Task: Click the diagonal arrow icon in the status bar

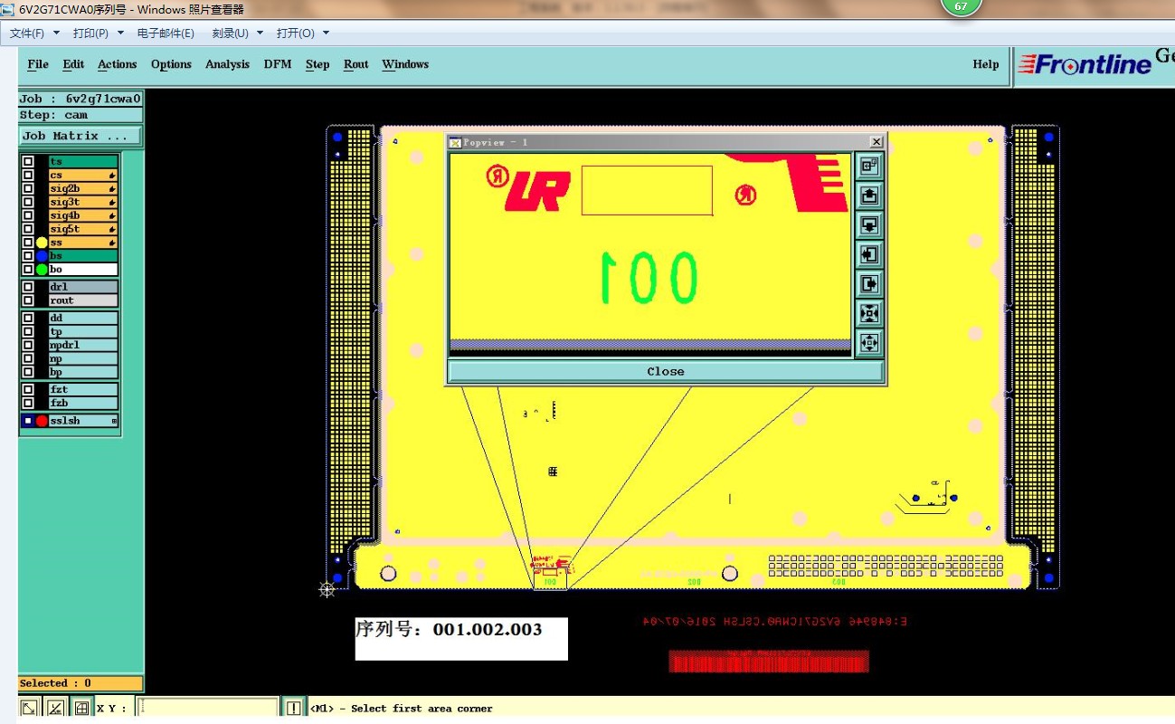Action: [30, 708]
